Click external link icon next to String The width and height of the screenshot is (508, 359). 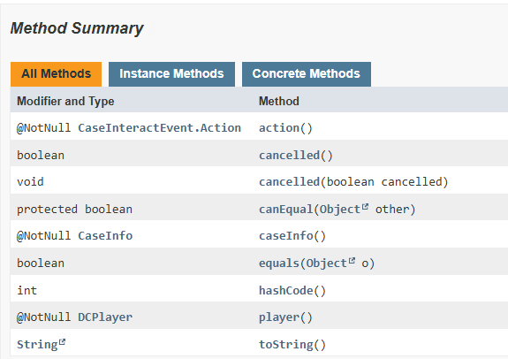[62, 342]
